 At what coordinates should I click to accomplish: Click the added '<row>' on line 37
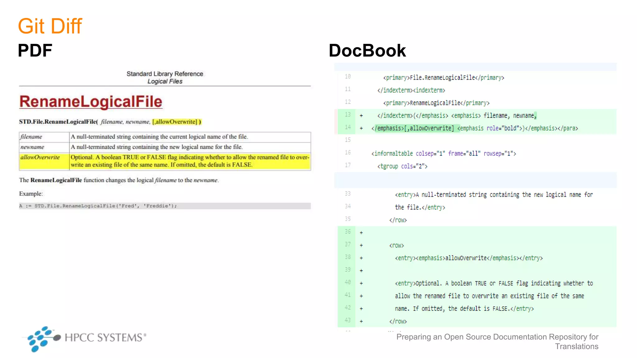pyautogui.click(x=397, y=246)
